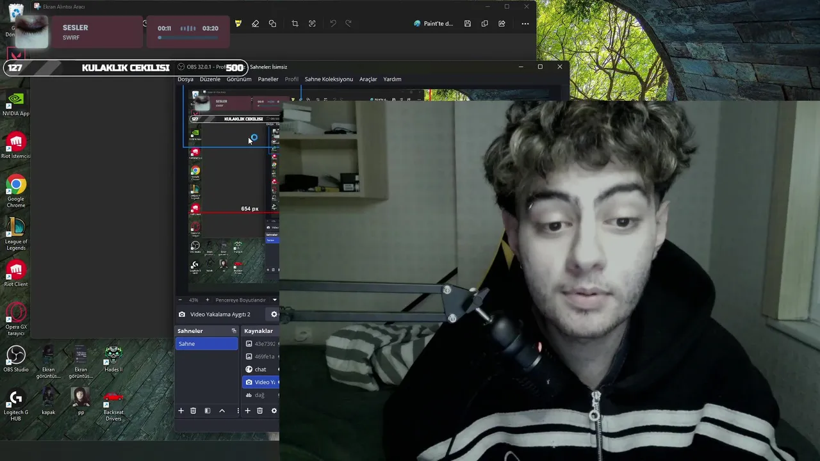Pop out the Sahneler dock panel
The width and height of the screenshot is (820, 461).
point(234,331)
